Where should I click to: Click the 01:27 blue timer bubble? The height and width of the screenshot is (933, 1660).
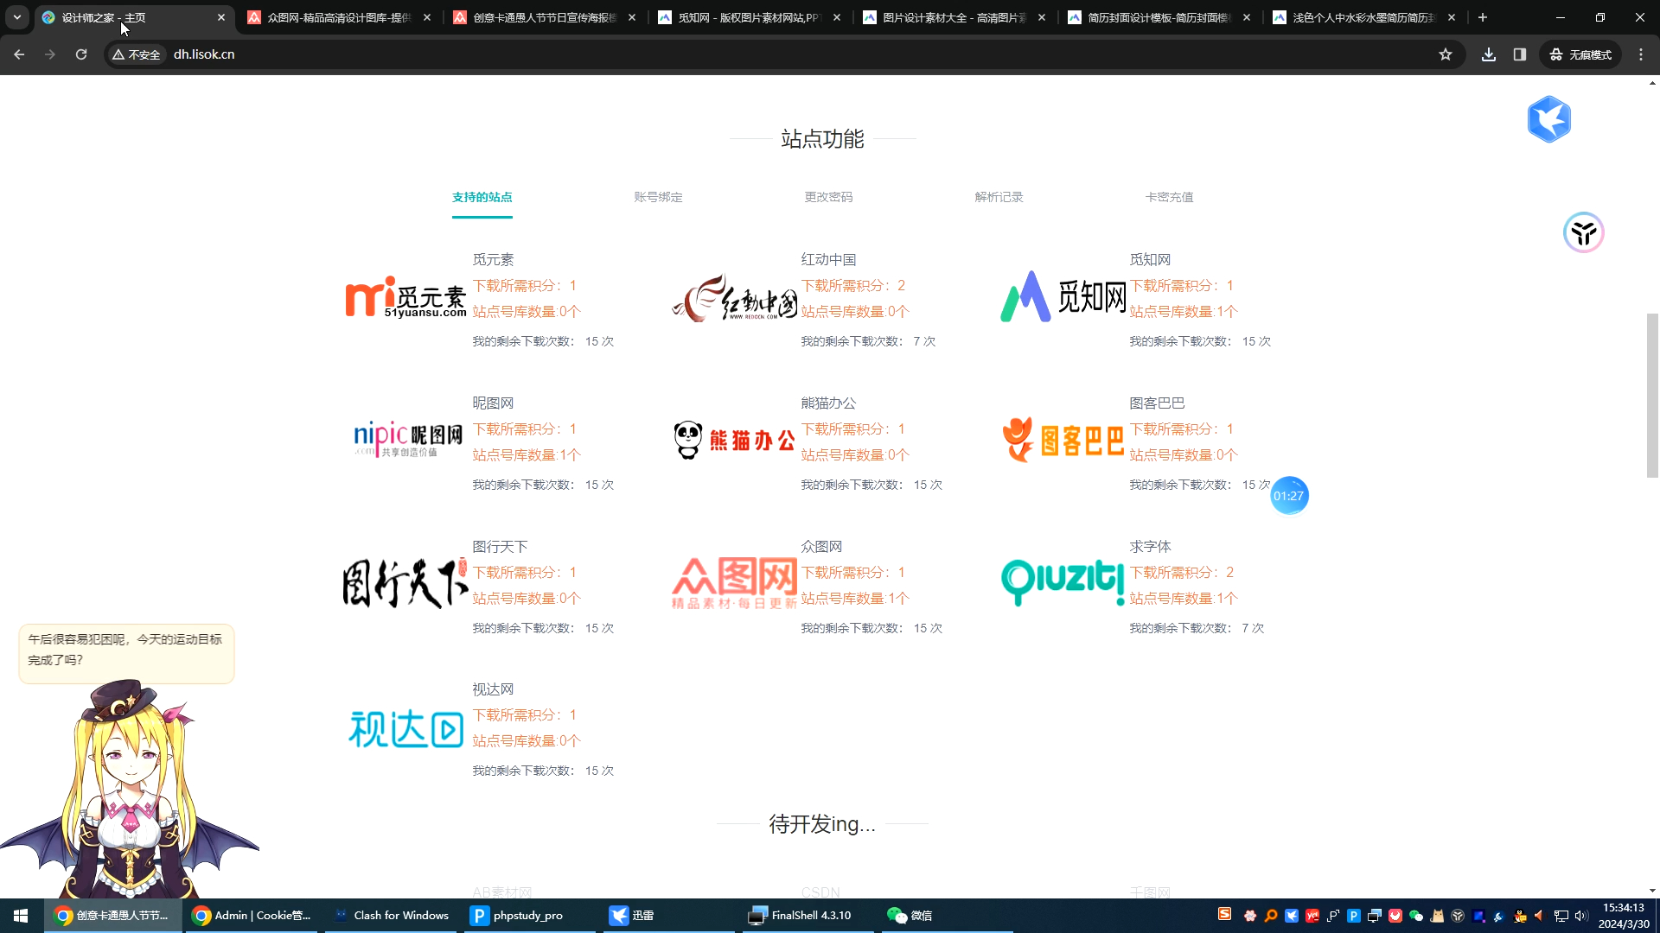[1288, 496]
